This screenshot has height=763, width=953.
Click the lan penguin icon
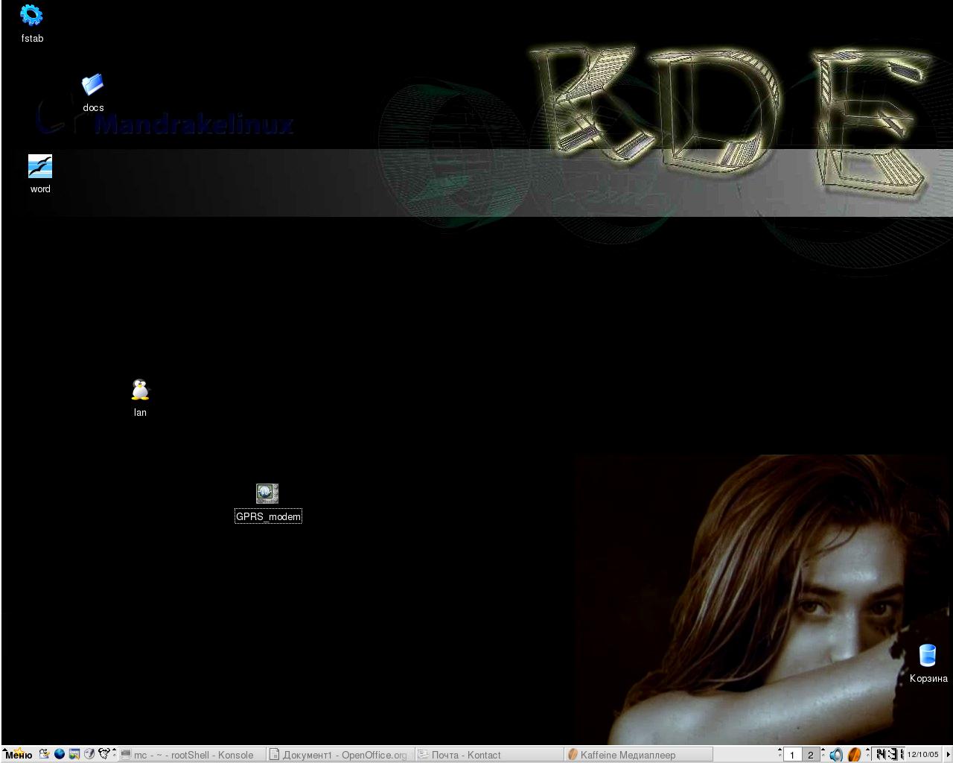140,390
